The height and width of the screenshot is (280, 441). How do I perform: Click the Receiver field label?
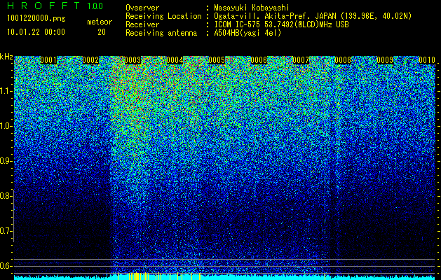(142, 24)
